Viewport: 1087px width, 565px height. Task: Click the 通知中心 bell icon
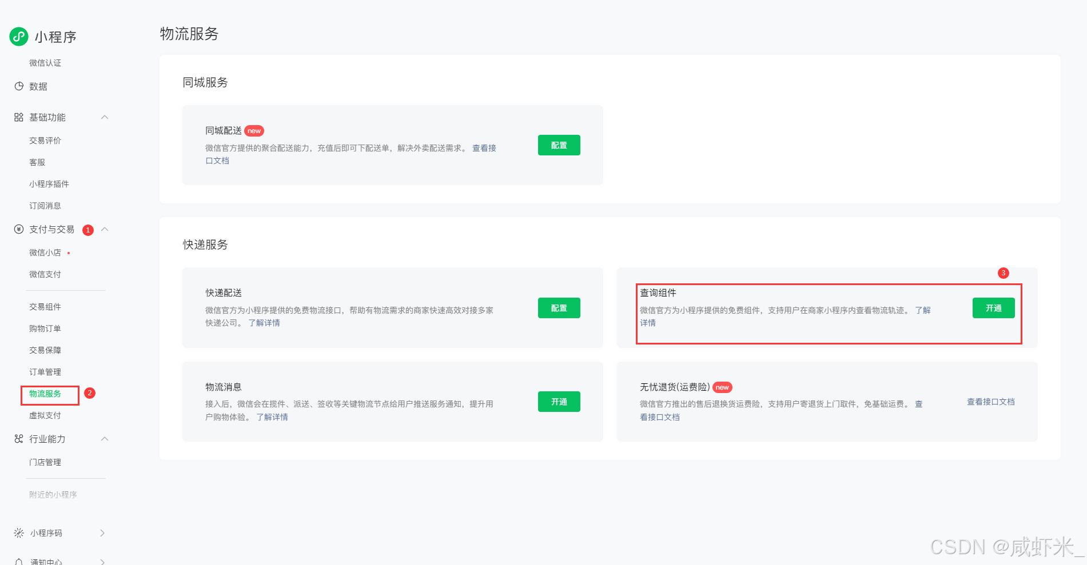(19, 562)
